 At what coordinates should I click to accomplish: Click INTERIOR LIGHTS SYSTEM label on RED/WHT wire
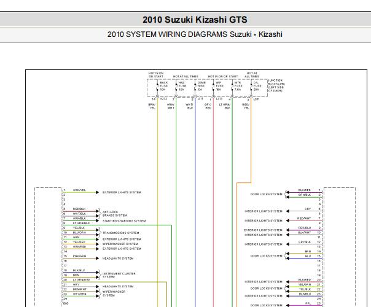[264, 220]
